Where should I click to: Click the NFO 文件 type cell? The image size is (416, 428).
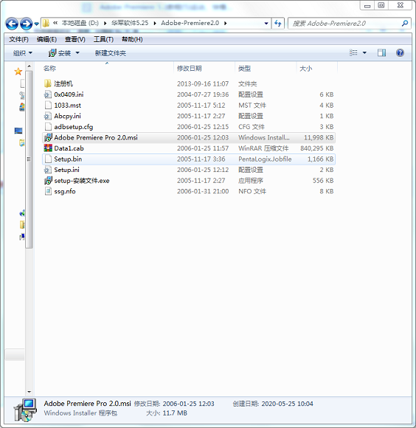pos(252,191)
